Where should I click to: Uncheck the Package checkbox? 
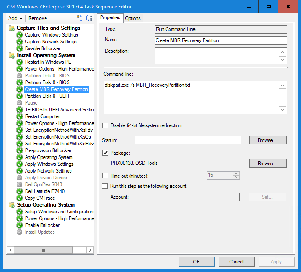coord(105,153)
